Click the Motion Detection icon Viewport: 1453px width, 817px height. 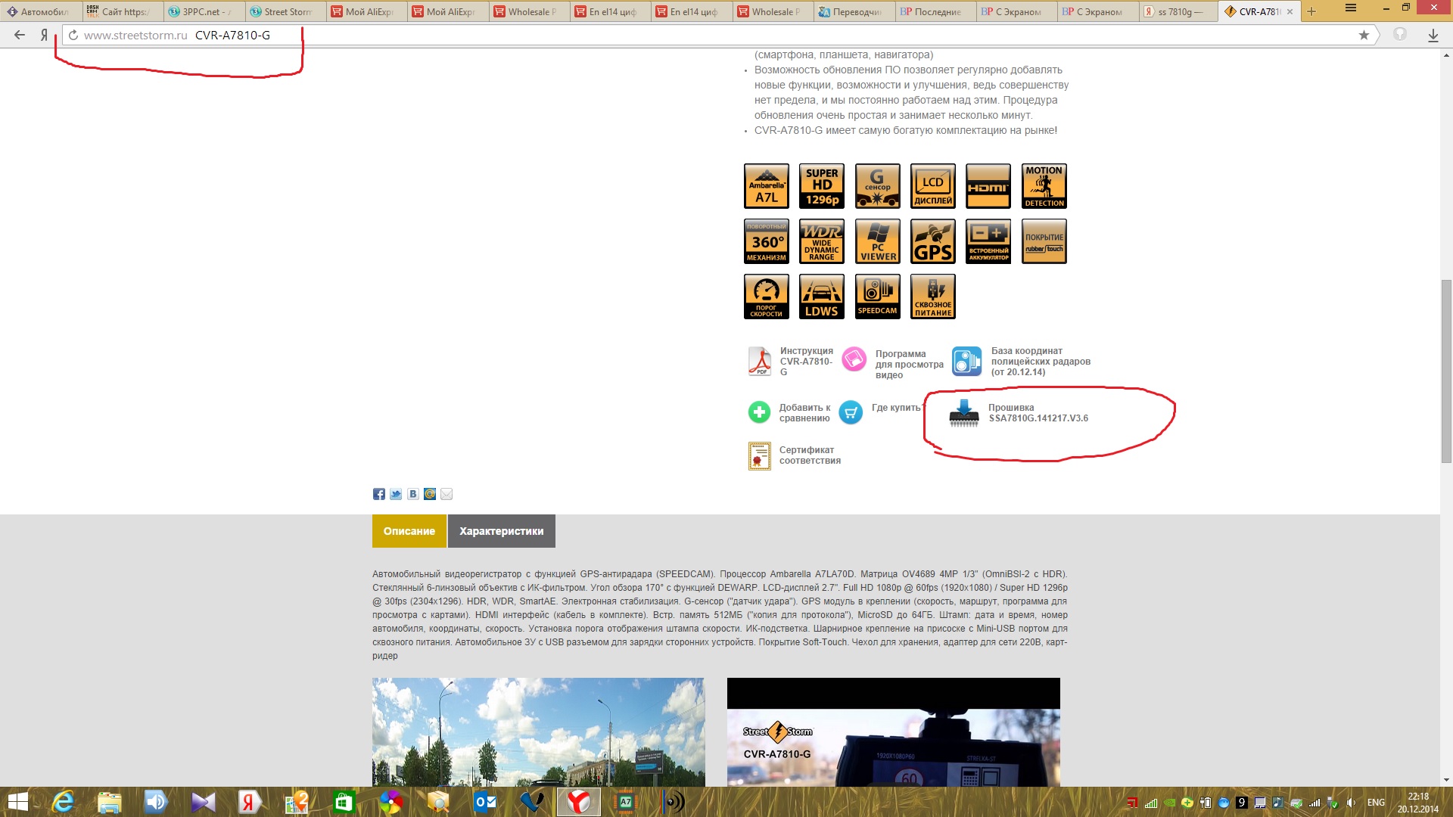(1044, 186)
